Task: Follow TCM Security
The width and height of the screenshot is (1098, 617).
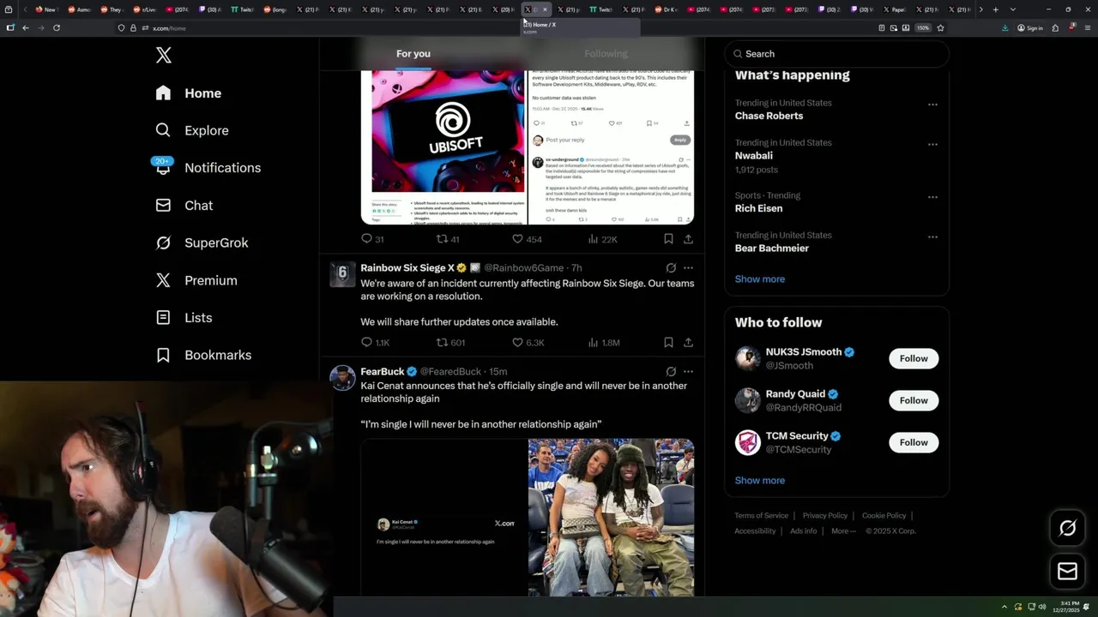Action: coord(914,442)
